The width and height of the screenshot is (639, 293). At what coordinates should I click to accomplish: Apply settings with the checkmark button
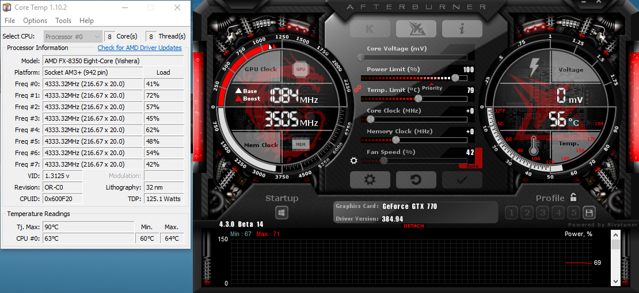point(462,180)
